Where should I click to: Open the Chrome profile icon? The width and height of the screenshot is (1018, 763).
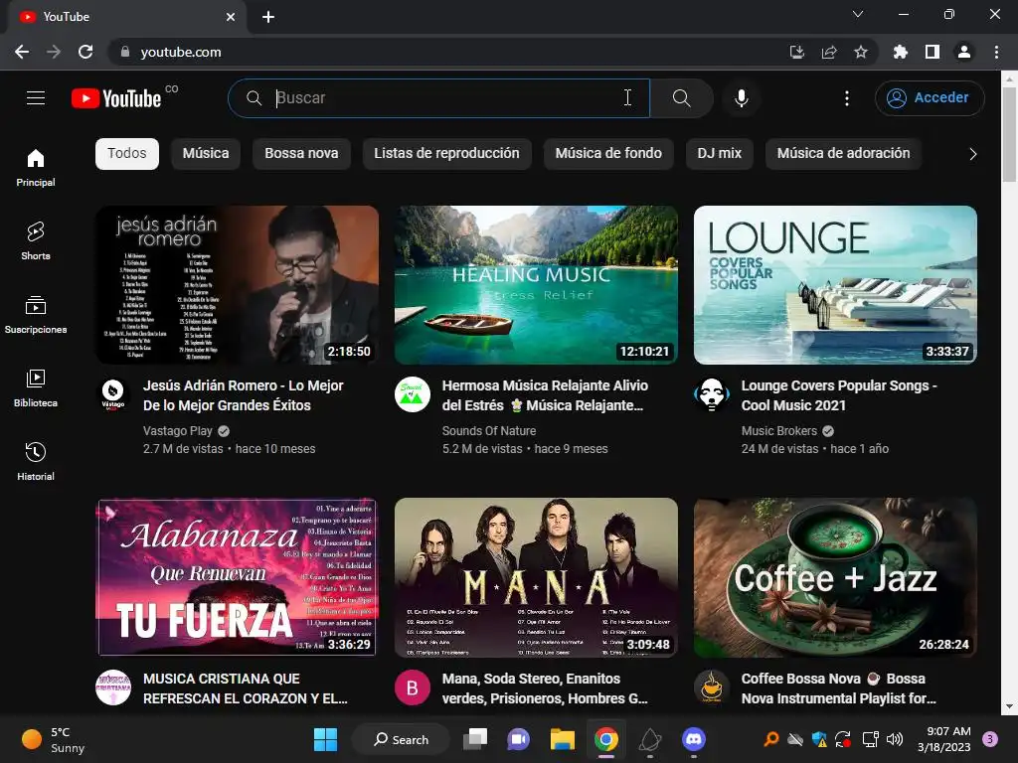[x=964, y=52]
